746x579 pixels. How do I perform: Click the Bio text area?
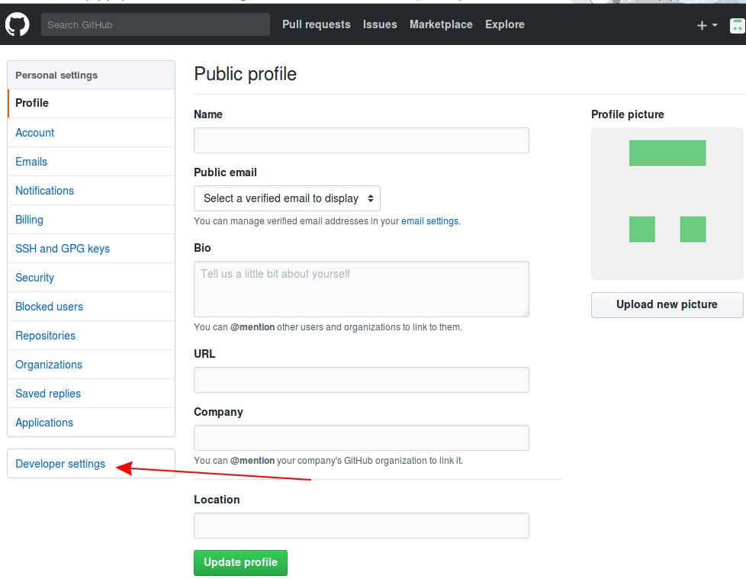point(362,289)
